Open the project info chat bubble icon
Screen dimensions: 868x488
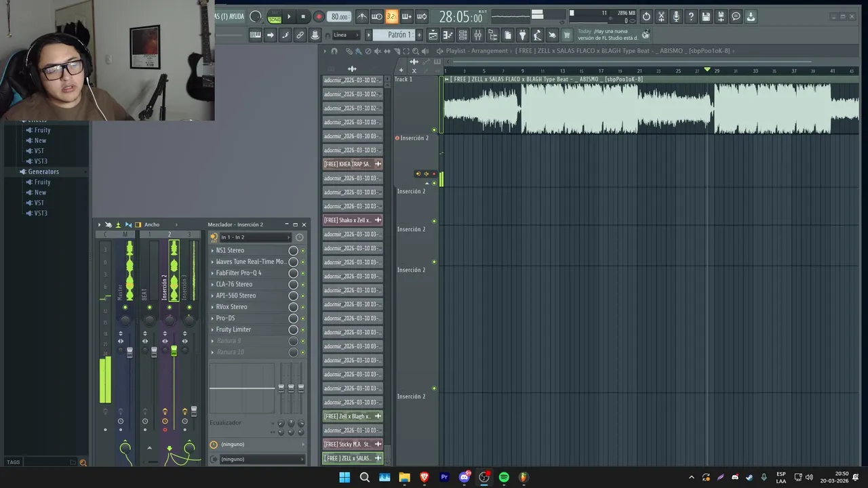[736, 16]
